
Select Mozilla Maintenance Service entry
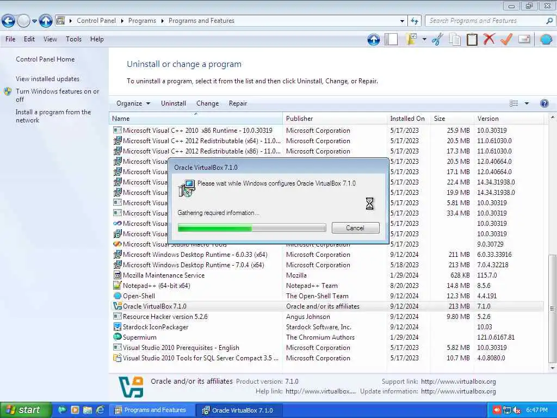click(326, 275)
